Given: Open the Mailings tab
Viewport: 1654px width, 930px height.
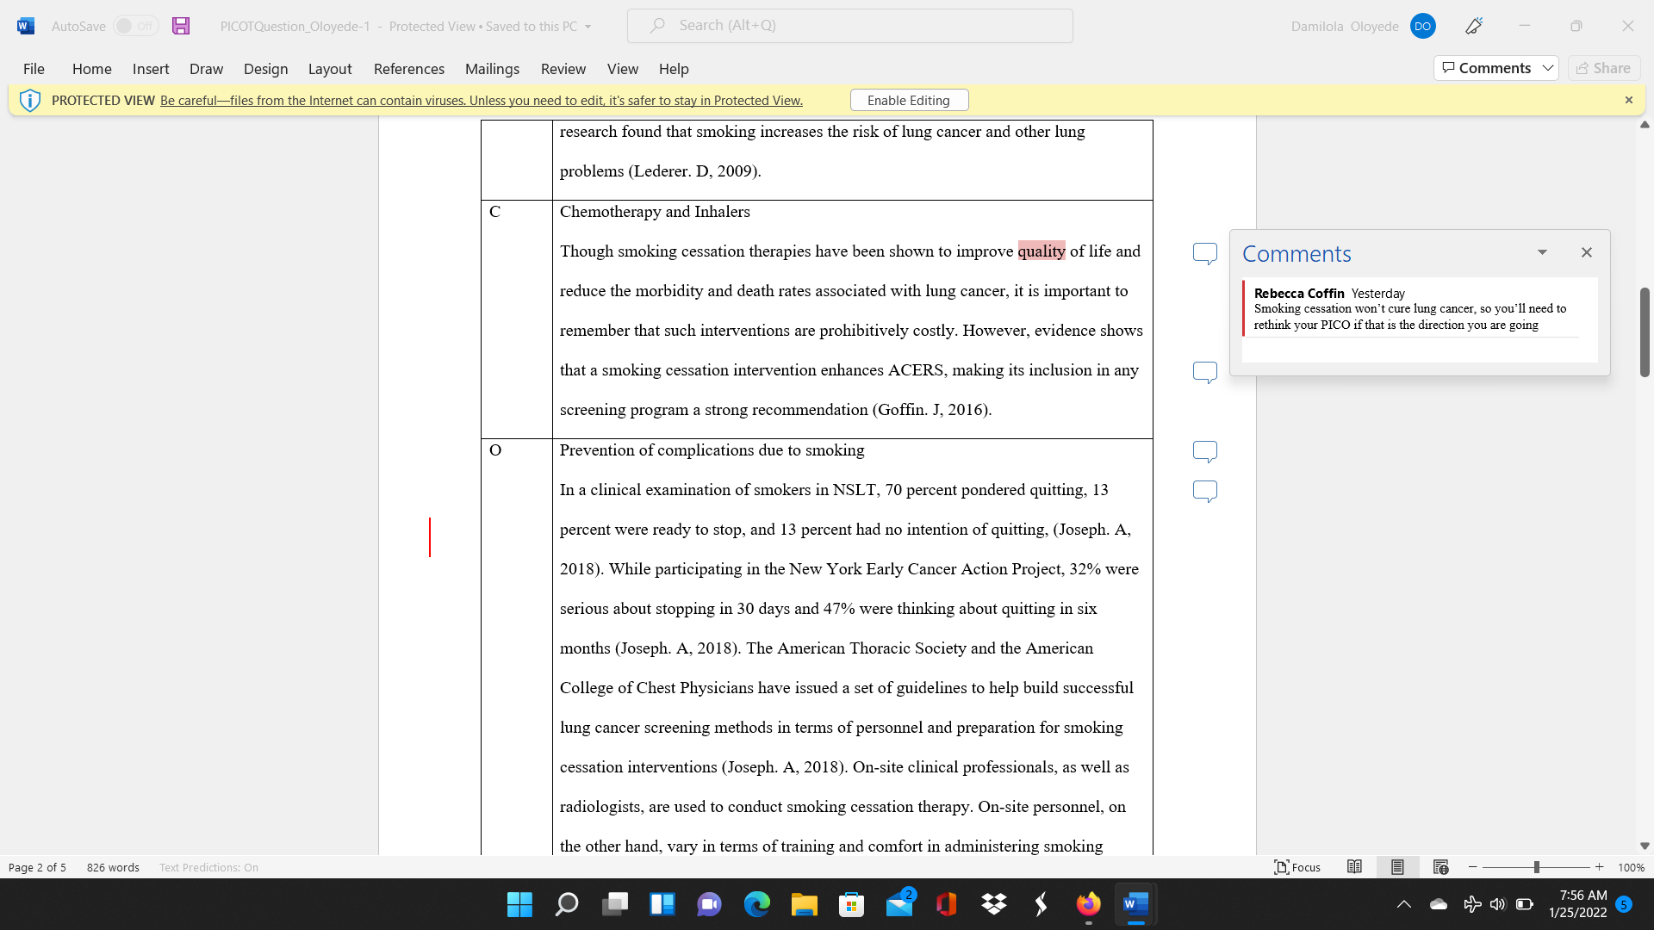Looking at the screenshot, I should point(492,69).
